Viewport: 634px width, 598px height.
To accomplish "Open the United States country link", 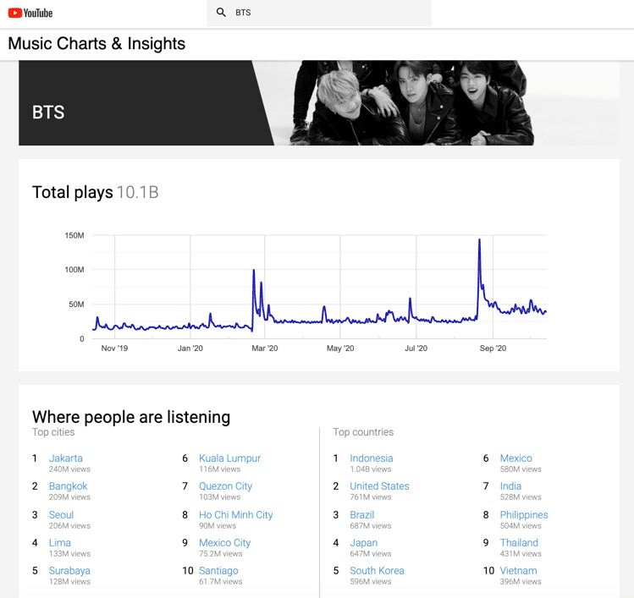I will (x=379, y=486).
